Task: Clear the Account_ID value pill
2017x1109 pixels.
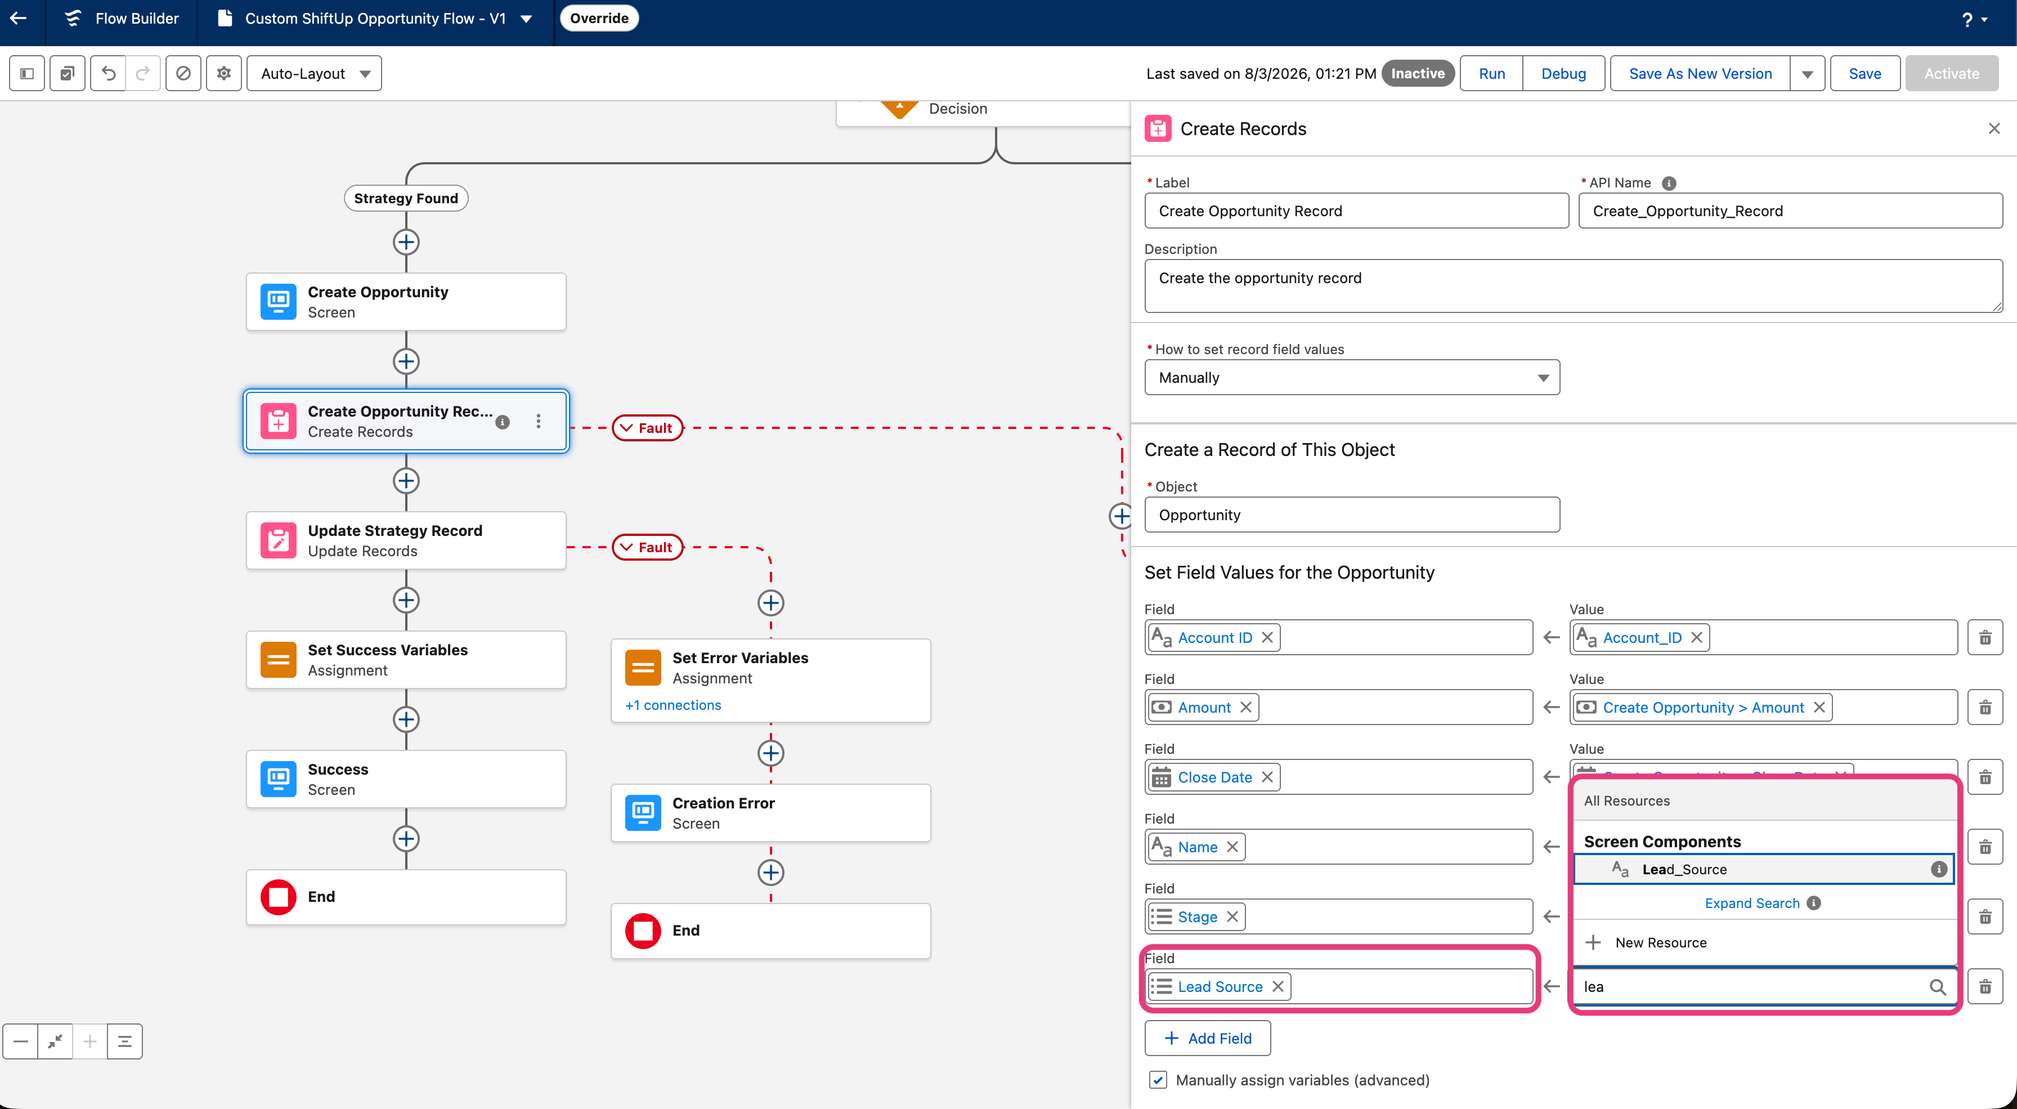Action: click(x=1697, y=637)
